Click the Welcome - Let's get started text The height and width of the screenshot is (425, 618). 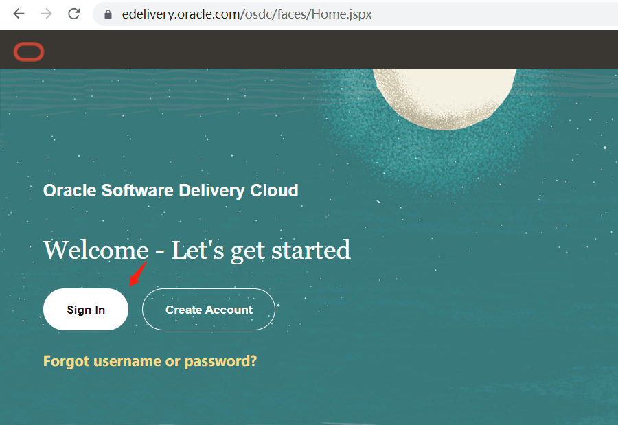tap(196, 251)
